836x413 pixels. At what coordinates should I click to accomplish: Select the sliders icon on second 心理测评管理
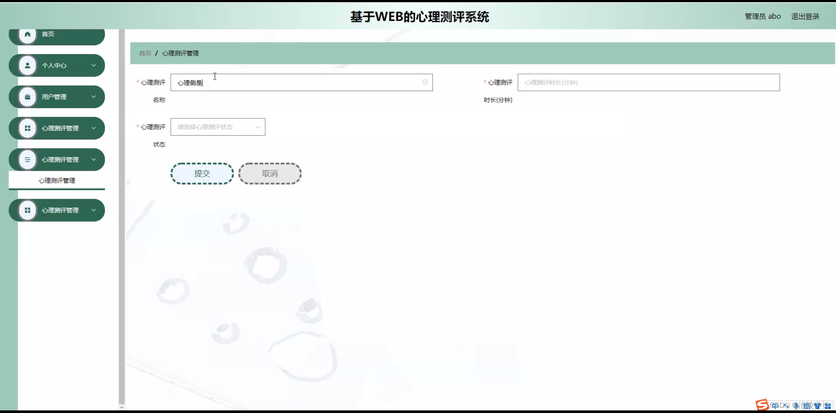(27, 160)
